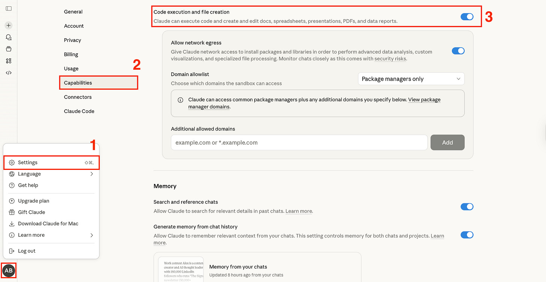
Task: Open the Projects icon in the sidebar
Action: tap(9, 49)
